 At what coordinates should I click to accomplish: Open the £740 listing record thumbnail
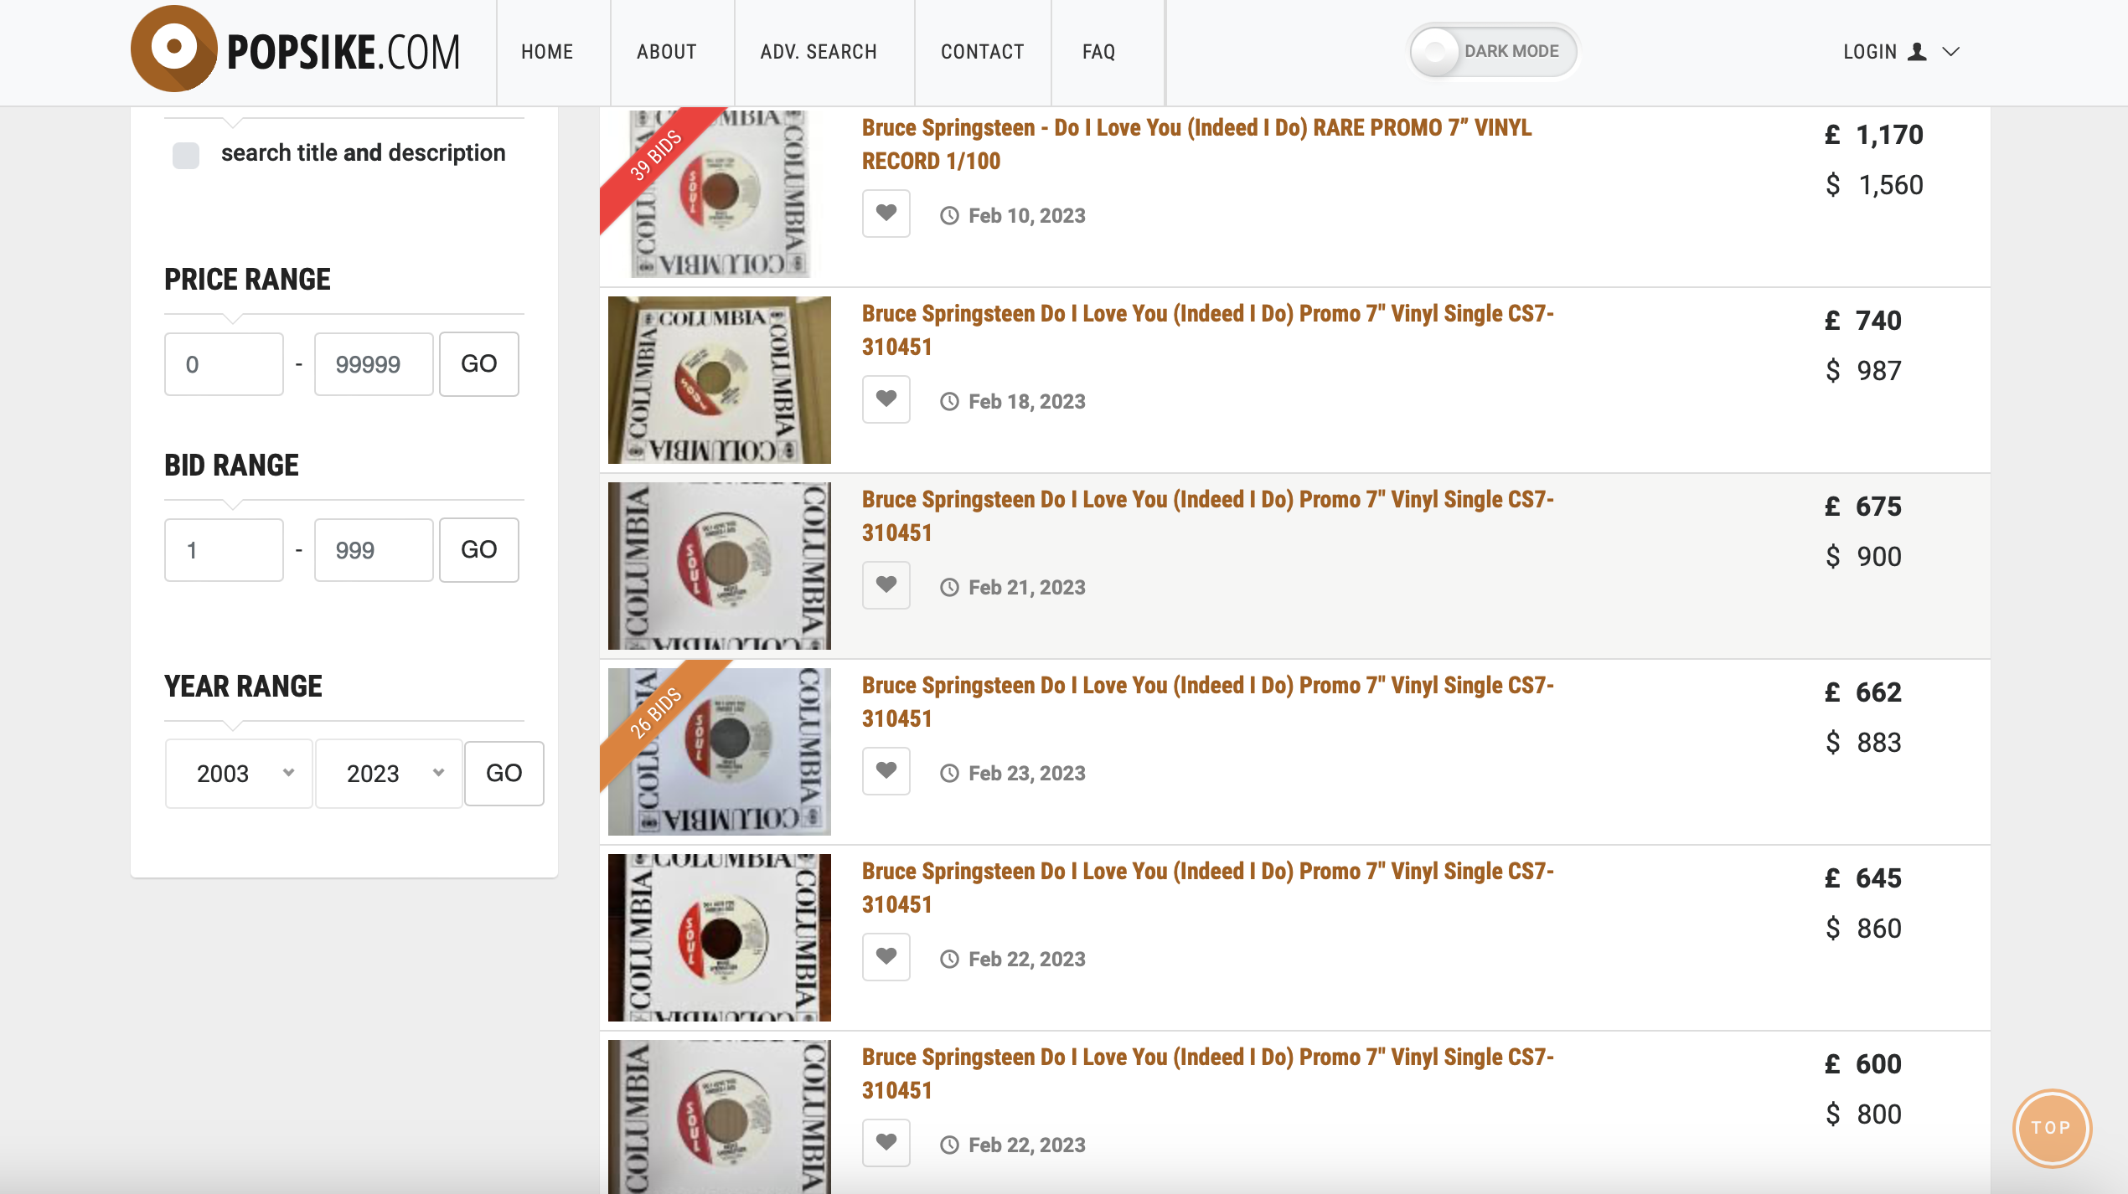pyautogui.click(x=720, y=380)
